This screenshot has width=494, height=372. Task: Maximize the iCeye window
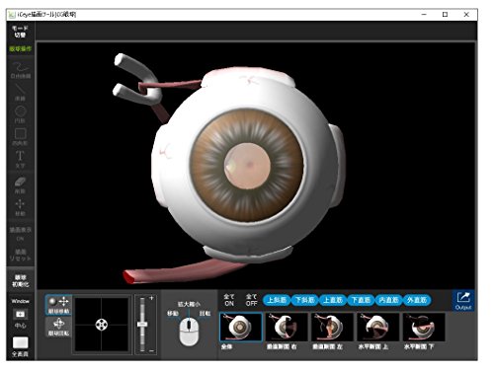[x=445, y=15]
